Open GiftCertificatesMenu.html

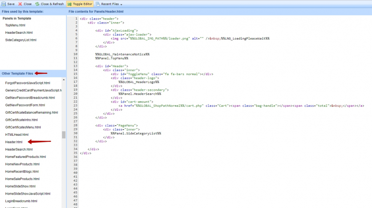[x=23, y=127]
